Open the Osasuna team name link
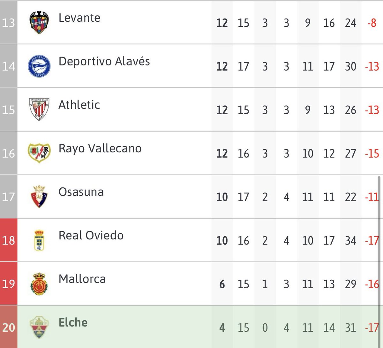Image resolution: width=383 pixels, height=348 pixels. coord(81,192)
